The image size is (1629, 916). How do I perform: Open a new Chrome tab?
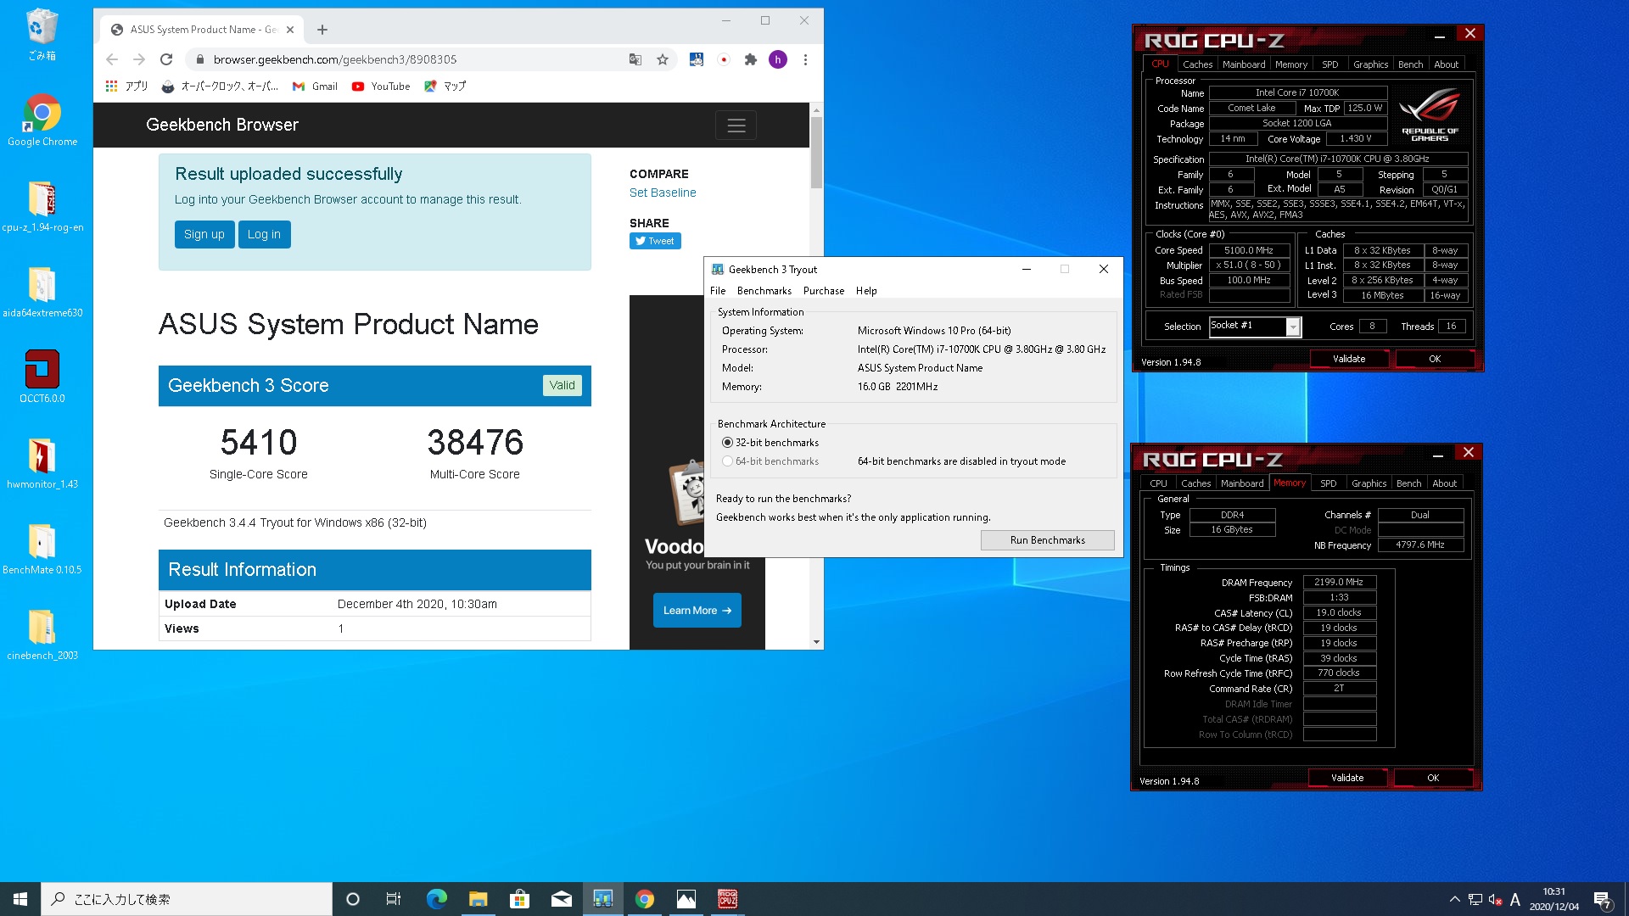[322, 30]
